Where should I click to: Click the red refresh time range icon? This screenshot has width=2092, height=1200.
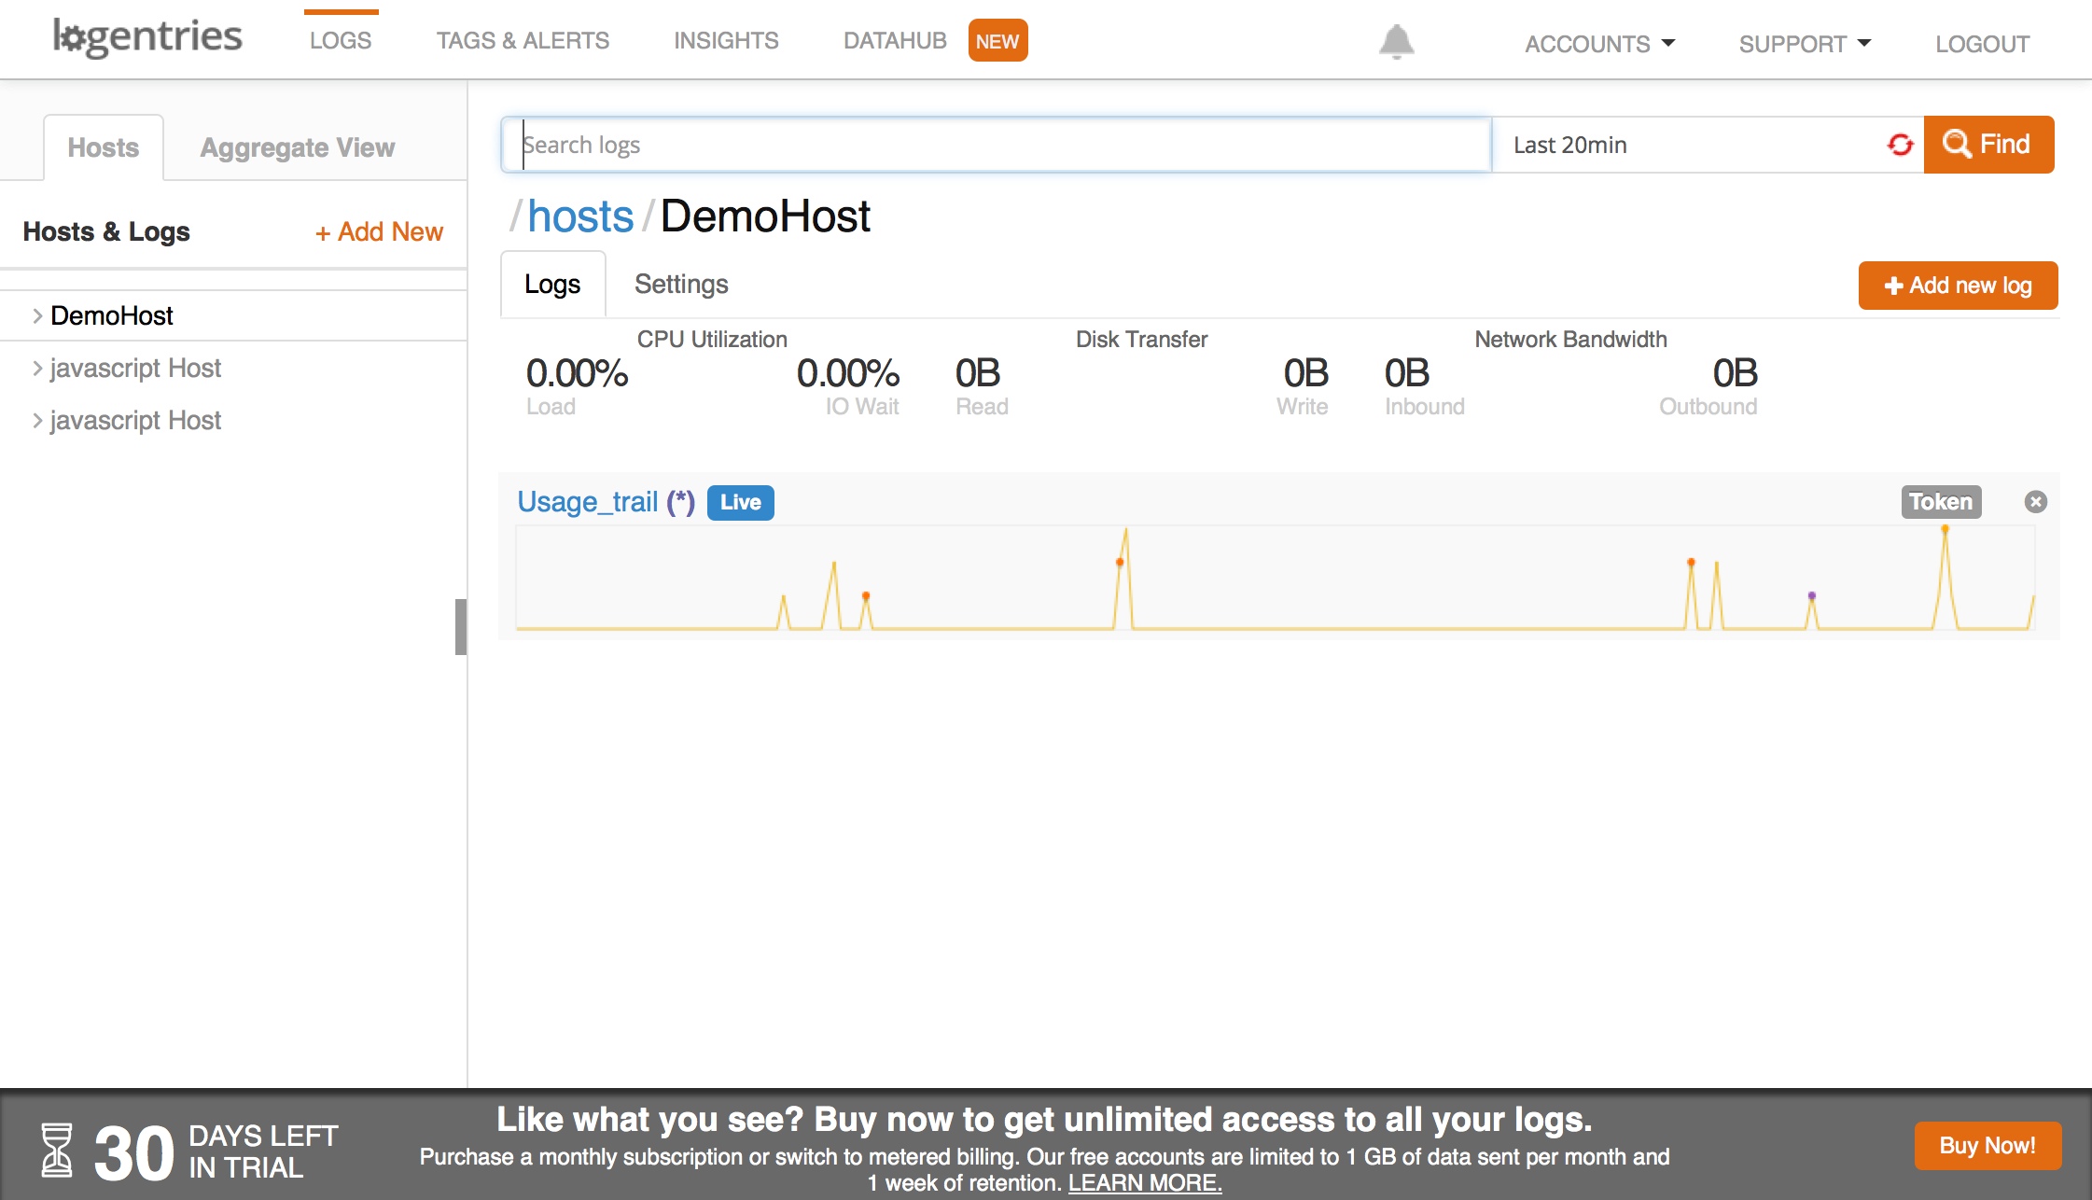[1900, 145]
